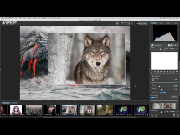The image size is (180, 135).
Task: Open the Apple menu
Action: 2,18
